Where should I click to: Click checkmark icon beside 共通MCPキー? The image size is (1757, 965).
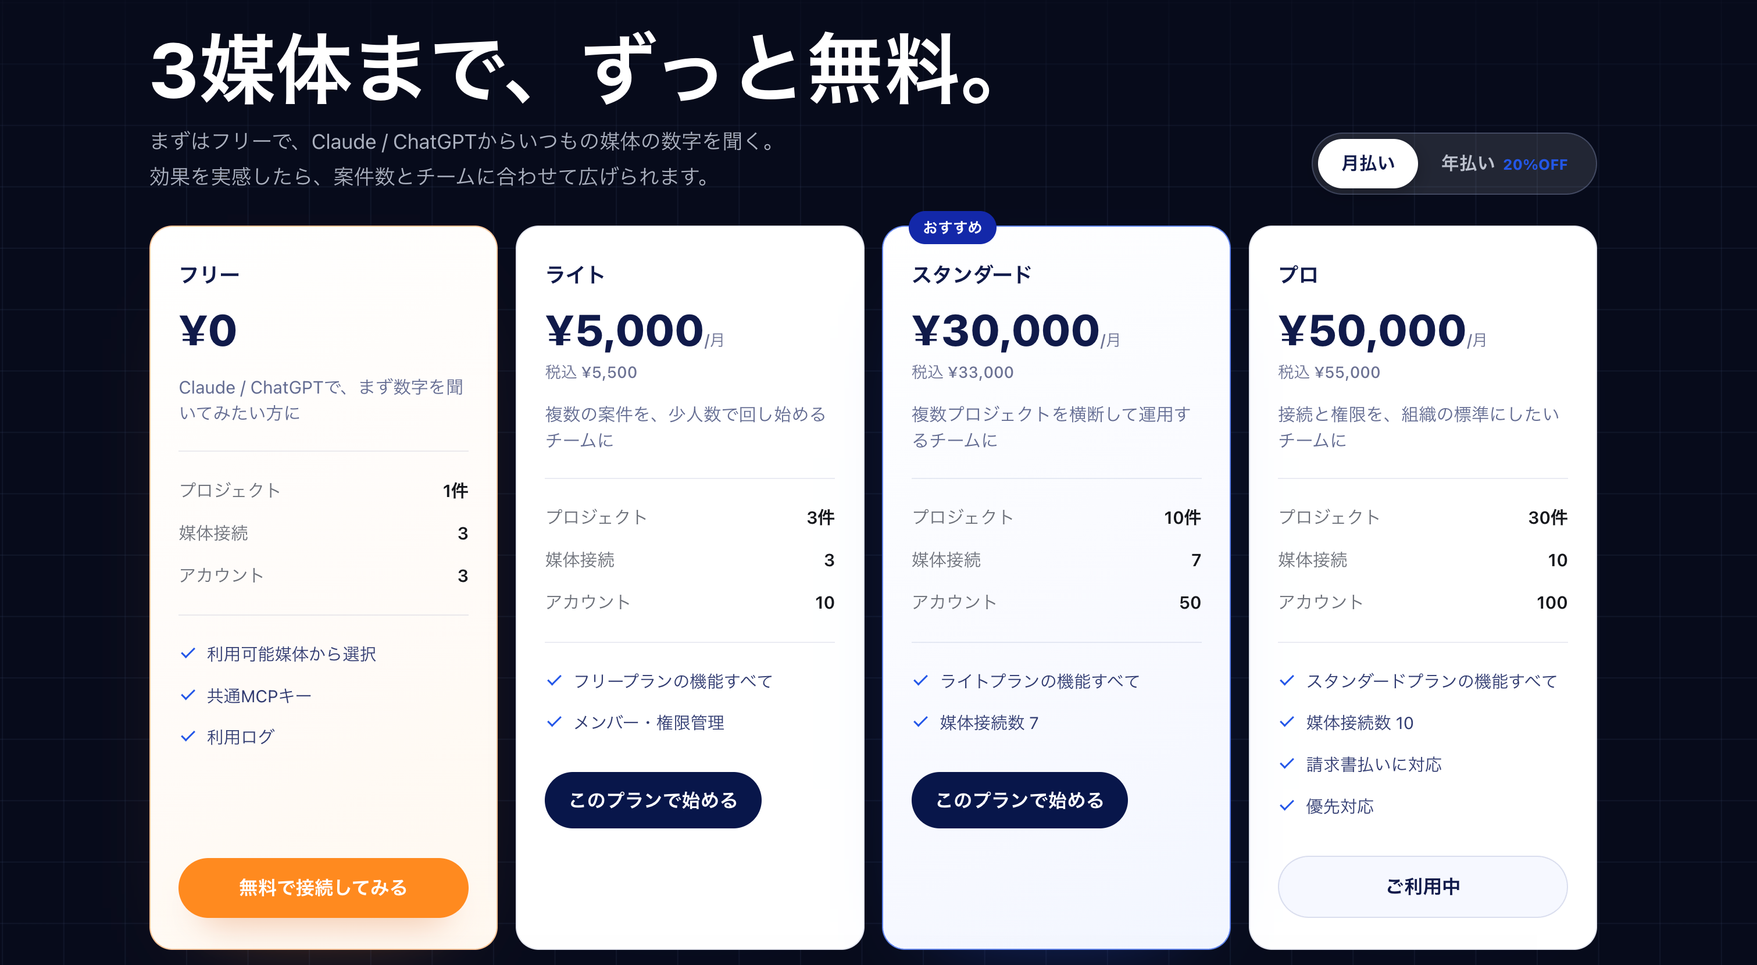pyautogui.click(x=188, y=695)
